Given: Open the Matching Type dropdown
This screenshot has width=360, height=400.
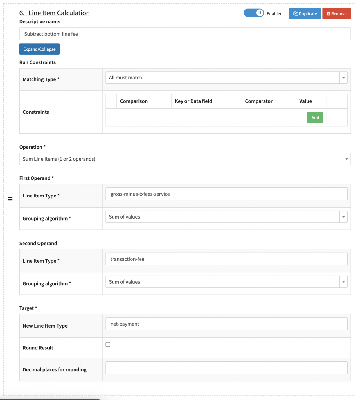Looking at the screenshot, I should tap(226, 78).
